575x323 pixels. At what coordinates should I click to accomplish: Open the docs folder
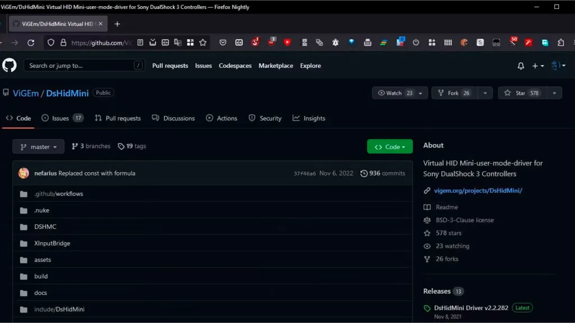(40, 293)
